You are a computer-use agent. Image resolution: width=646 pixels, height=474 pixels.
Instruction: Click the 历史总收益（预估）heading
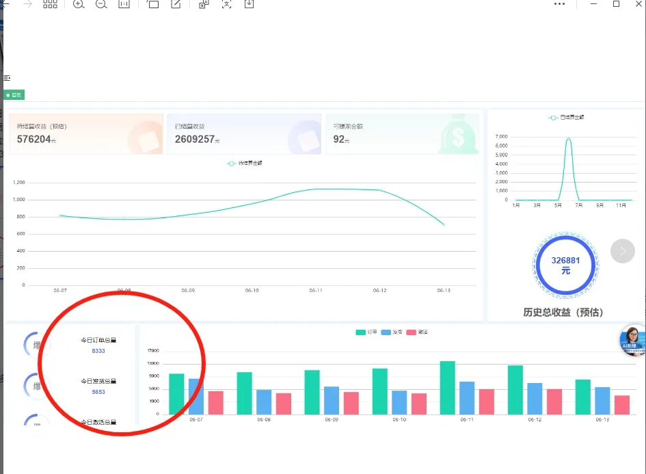563,313
